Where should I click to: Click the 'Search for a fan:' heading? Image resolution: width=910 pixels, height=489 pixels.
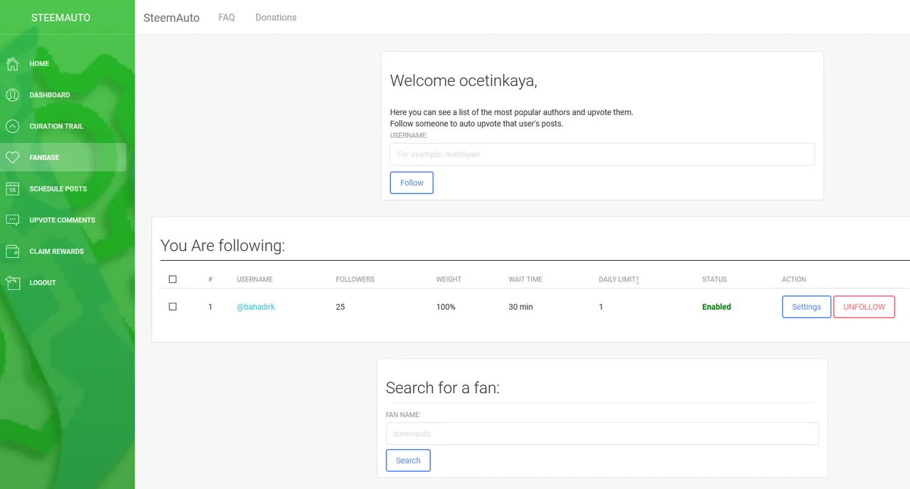pyautogui.click(x=442, y=388)
